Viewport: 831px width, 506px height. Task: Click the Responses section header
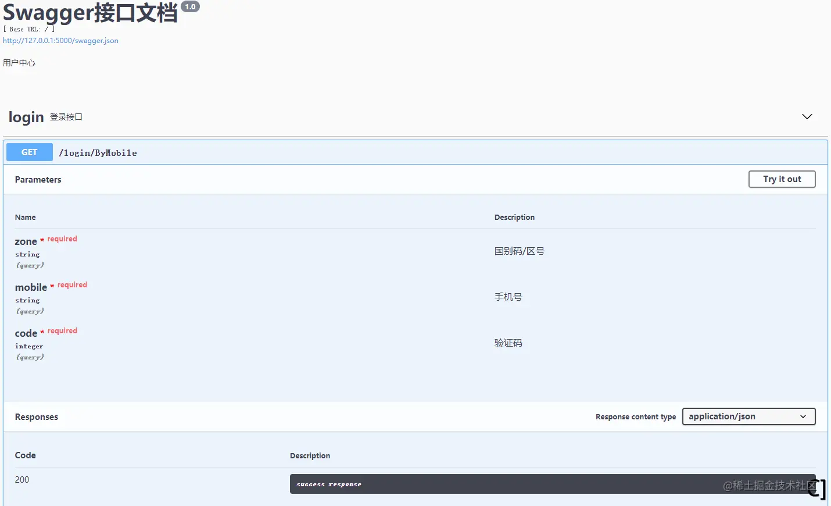[x=37, y=417]
